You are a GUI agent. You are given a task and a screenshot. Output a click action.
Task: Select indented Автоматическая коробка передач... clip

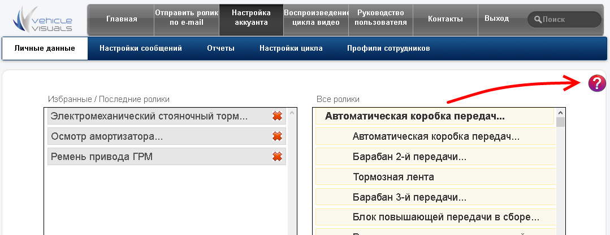pos(435,136)
